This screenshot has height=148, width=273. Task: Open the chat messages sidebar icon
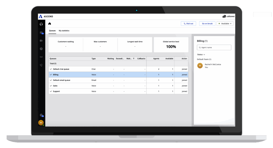point(41,33)
